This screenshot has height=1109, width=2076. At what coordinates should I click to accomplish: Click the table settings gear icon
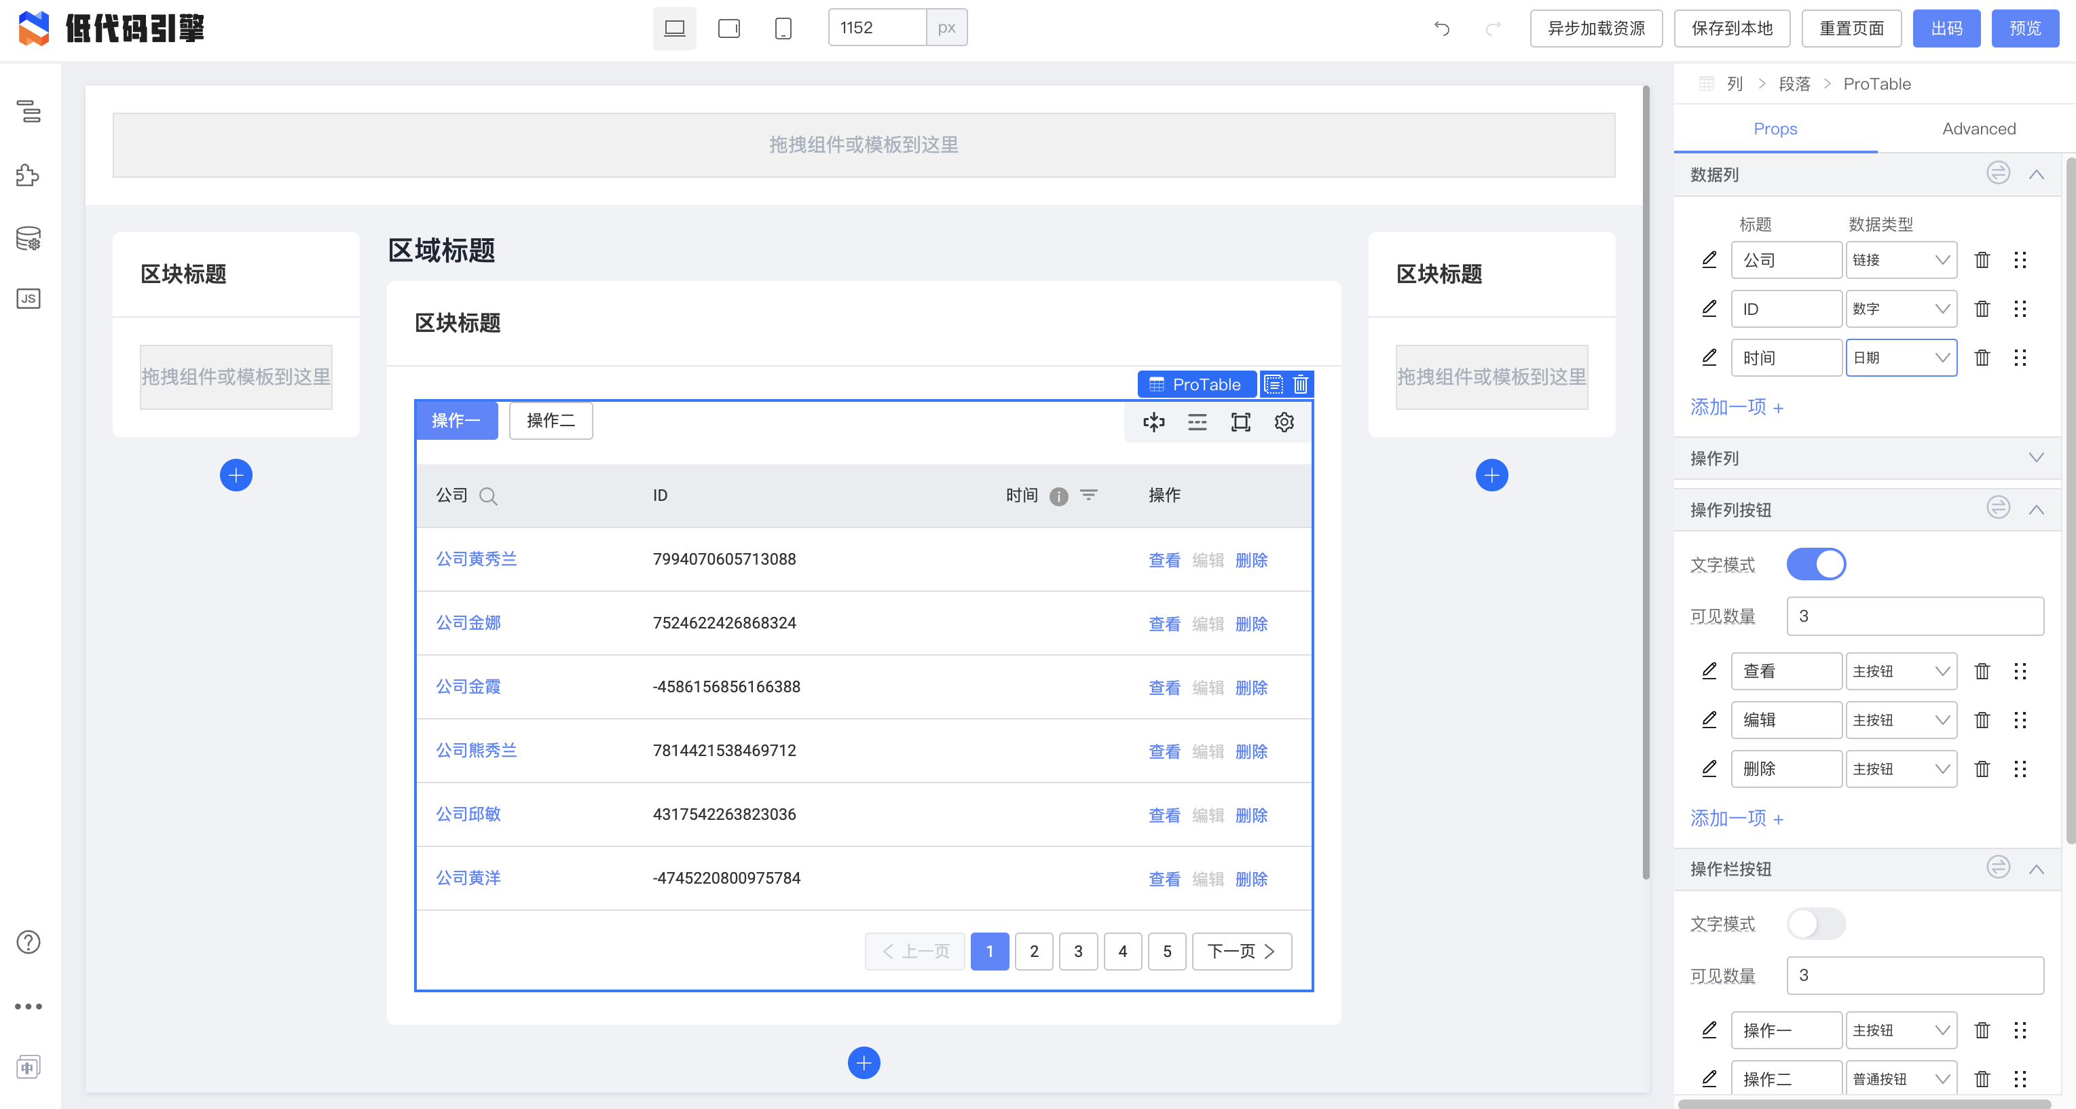pyautogui.click(x=1284, y=421)
